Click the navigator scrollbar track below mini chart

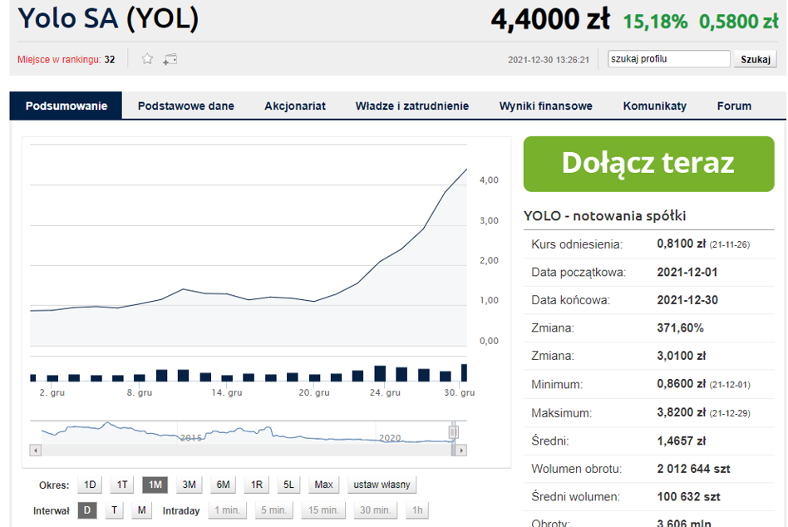tap(246, 451)
